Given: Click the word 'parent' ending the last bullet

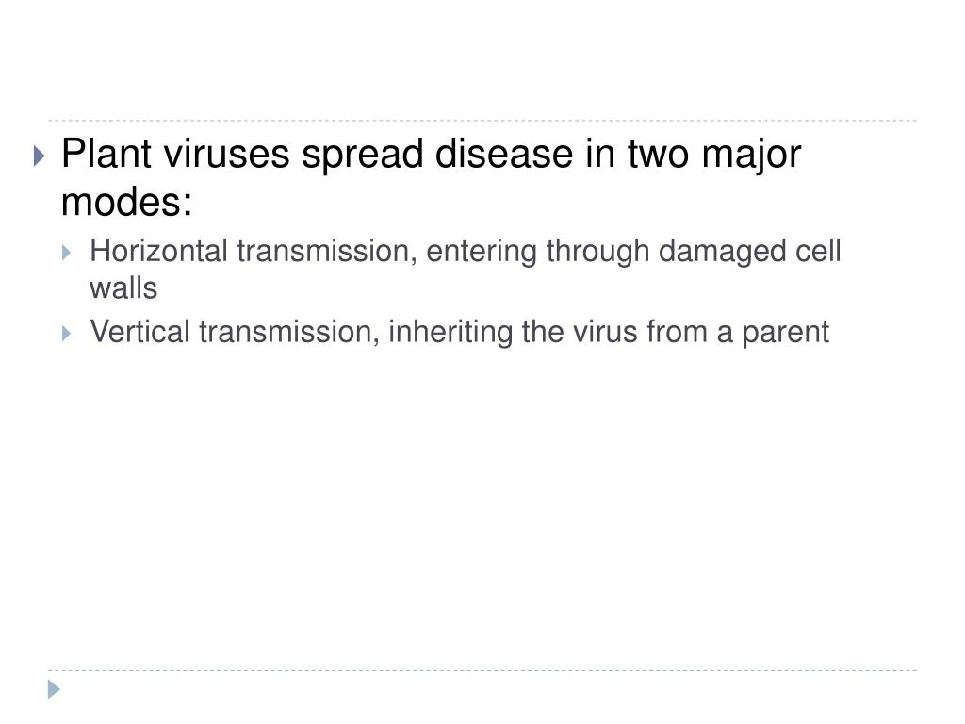Looking at the screenshot, I should 785,335.
